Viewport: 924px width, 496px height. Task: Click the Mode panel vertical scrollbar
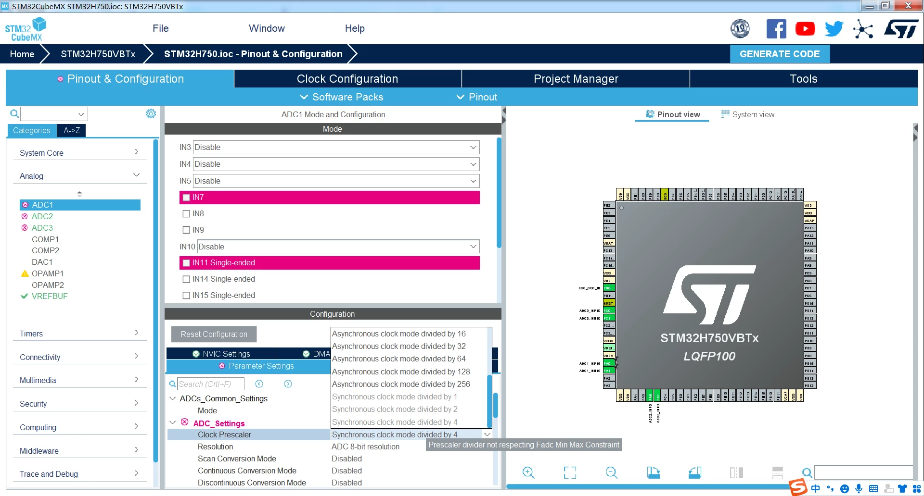tap(499, 192)
